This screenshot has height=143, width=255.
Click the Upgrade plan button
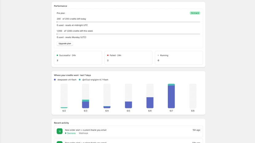pos(65,44)
